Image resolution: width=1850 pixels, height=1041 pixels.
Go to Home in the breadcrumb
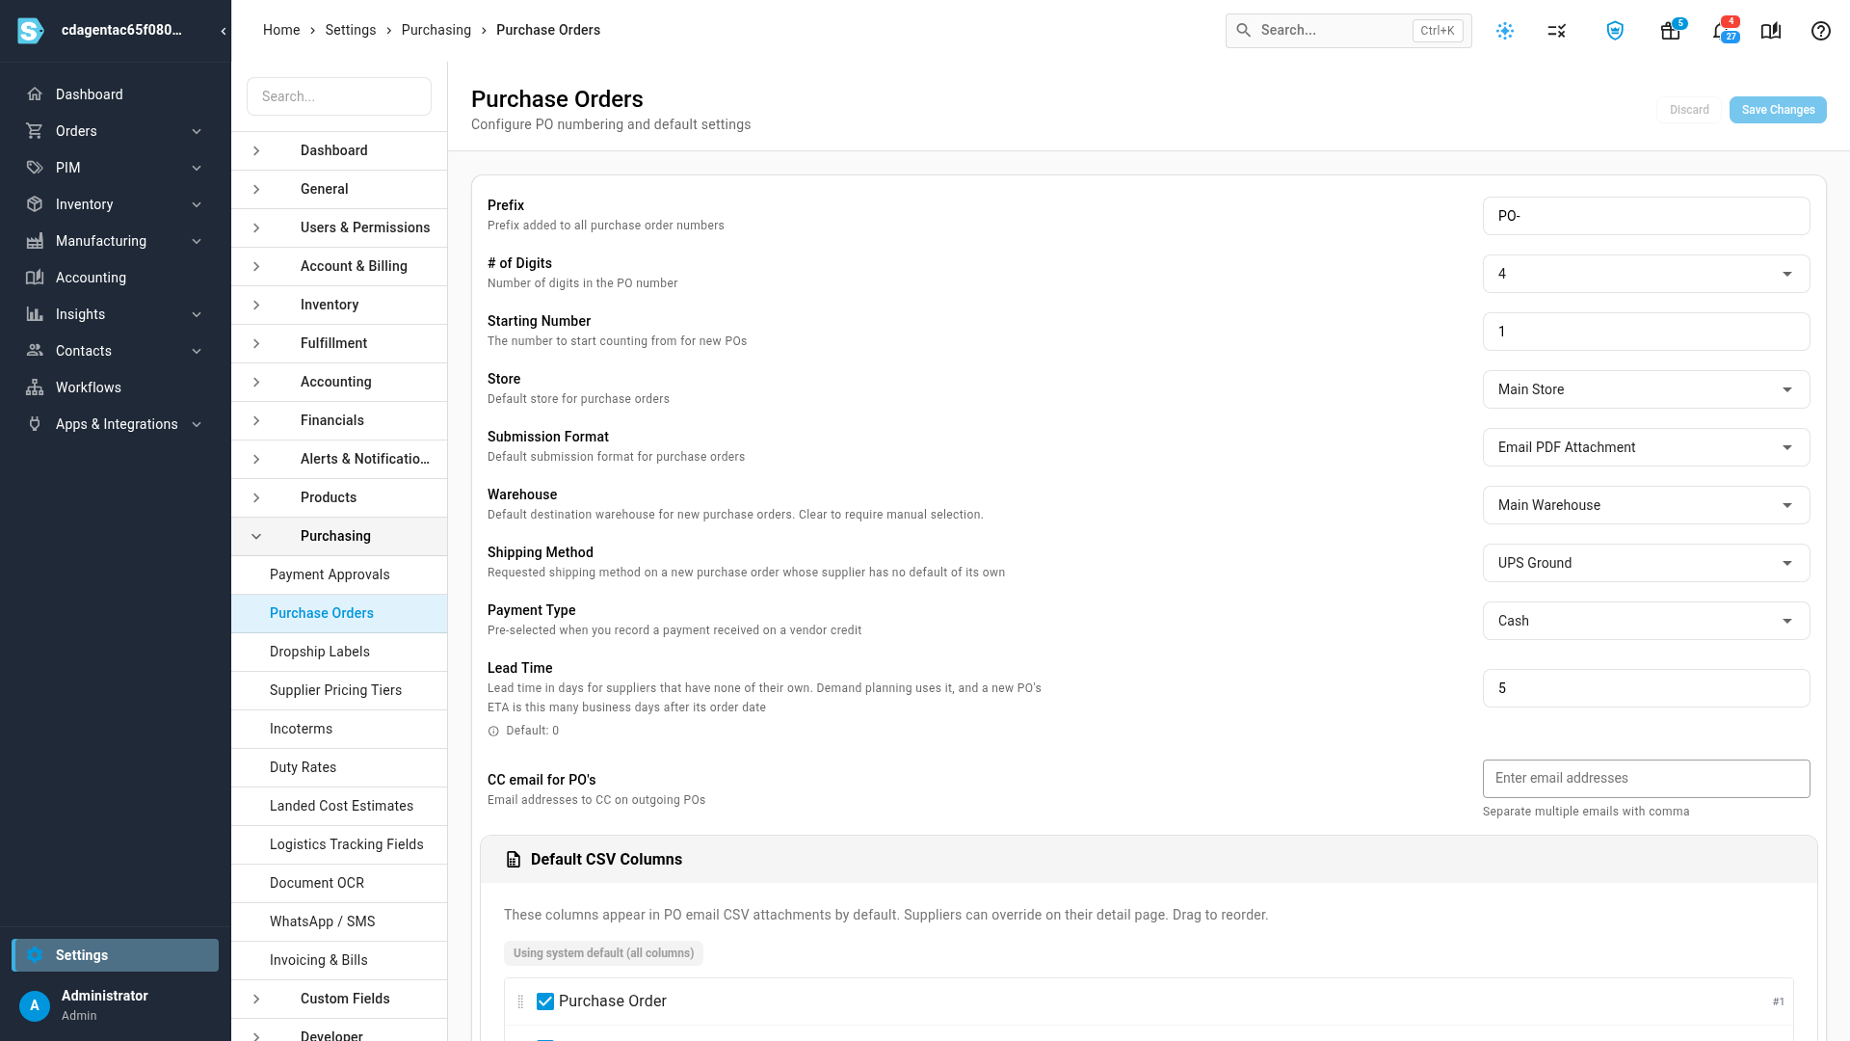coord(281,30)
